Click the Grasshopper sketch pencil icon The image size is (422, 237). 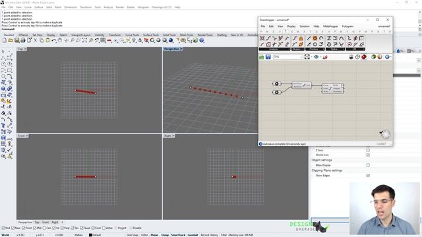point(325,57)
